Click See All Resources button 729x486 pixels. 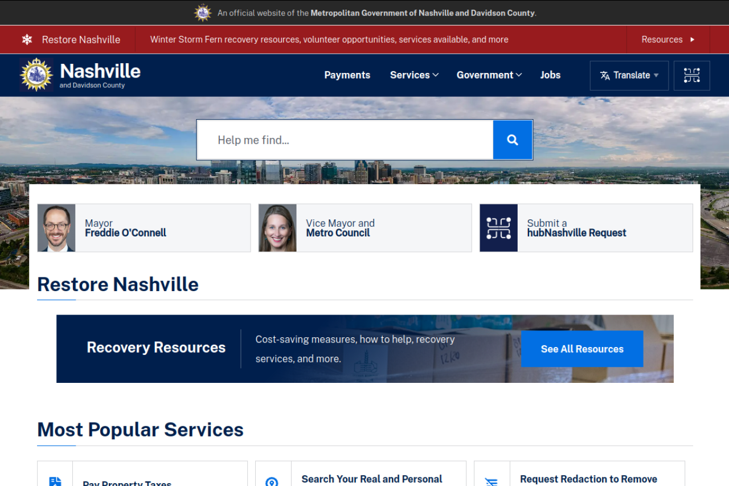[582, 349]
